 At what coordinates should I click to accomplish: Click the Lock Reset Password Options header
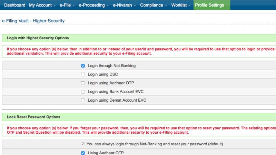pos(33,117)
